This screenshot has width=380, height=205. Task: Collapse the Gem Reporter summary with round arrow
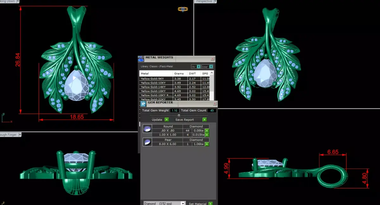tap(179, 115)
